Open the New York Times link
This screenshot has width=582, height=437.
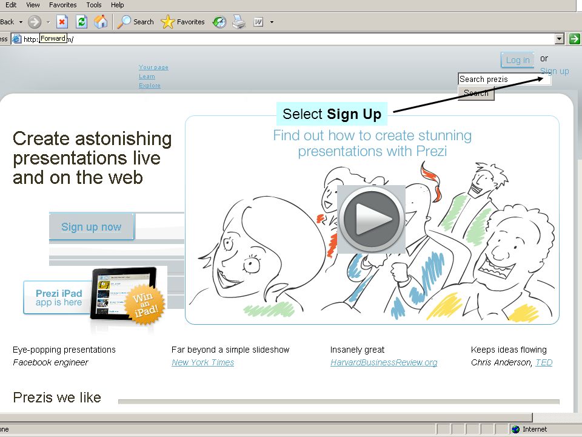[202, 362]
